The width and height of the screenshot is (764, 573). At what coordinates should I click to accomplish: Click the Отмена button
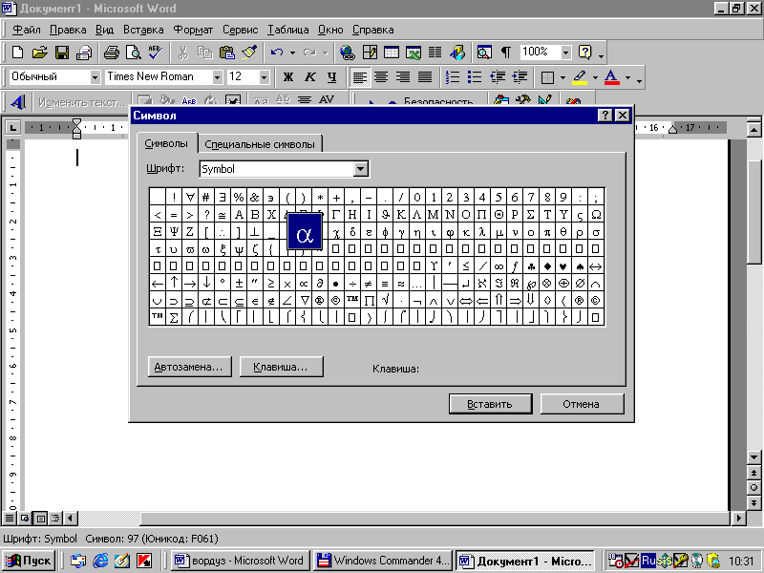pyautogui.click(x=581, y=404)
